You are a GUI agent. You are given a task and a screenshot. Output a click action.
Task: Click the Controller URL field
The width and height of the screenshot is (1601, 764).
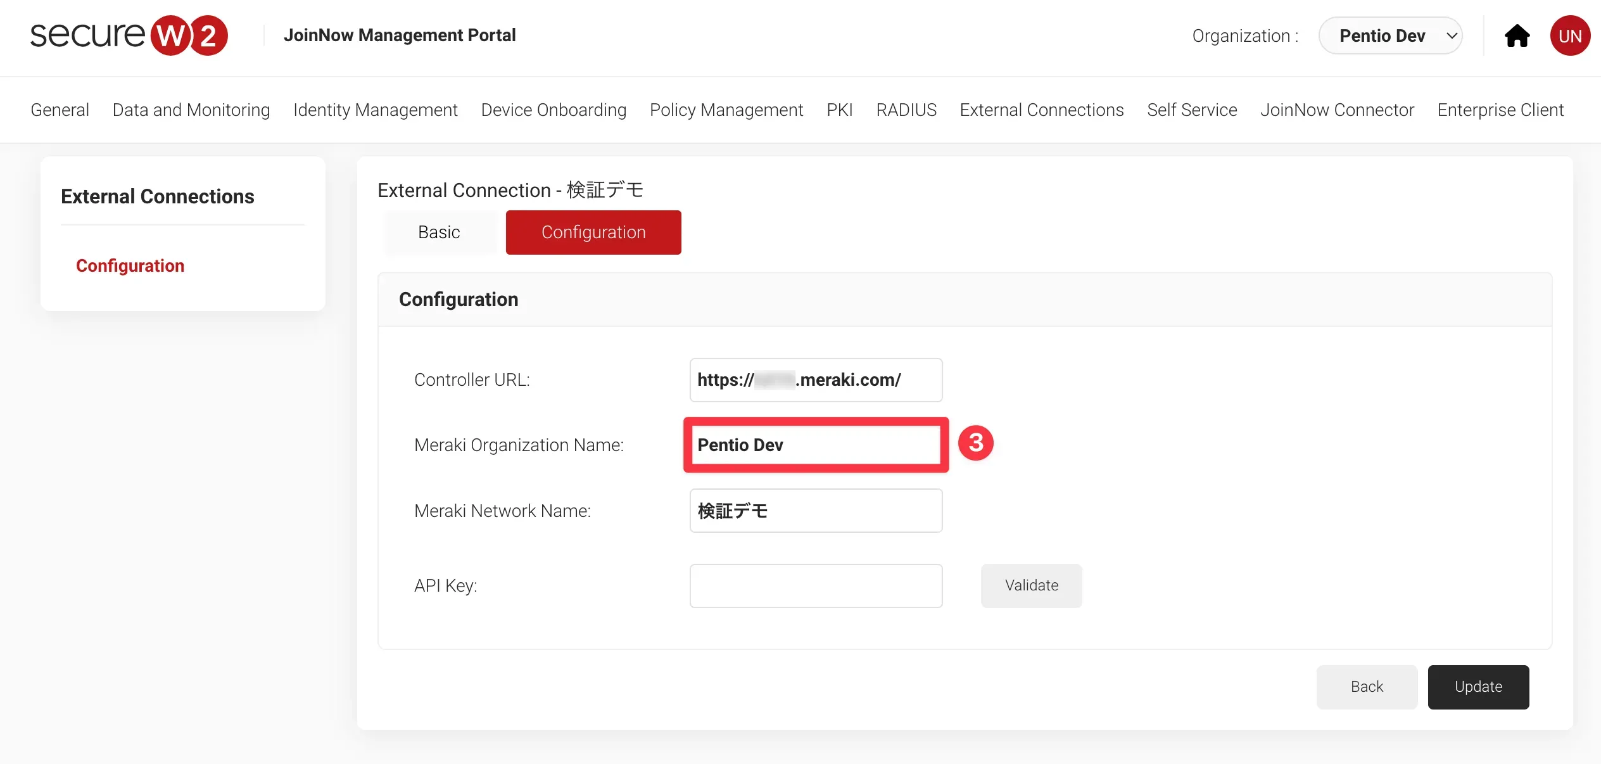click(815, 380)
